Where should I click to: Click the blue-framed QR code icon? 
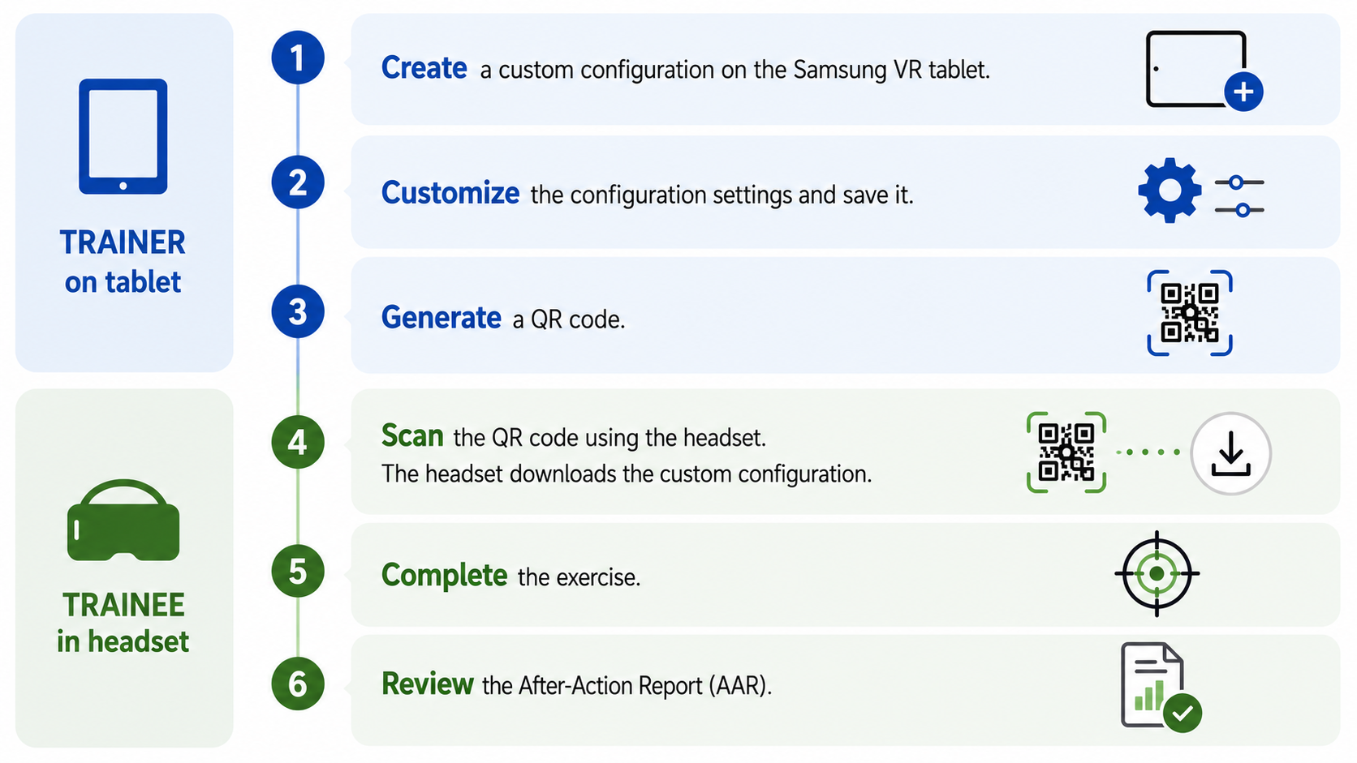pos(1190,313)
